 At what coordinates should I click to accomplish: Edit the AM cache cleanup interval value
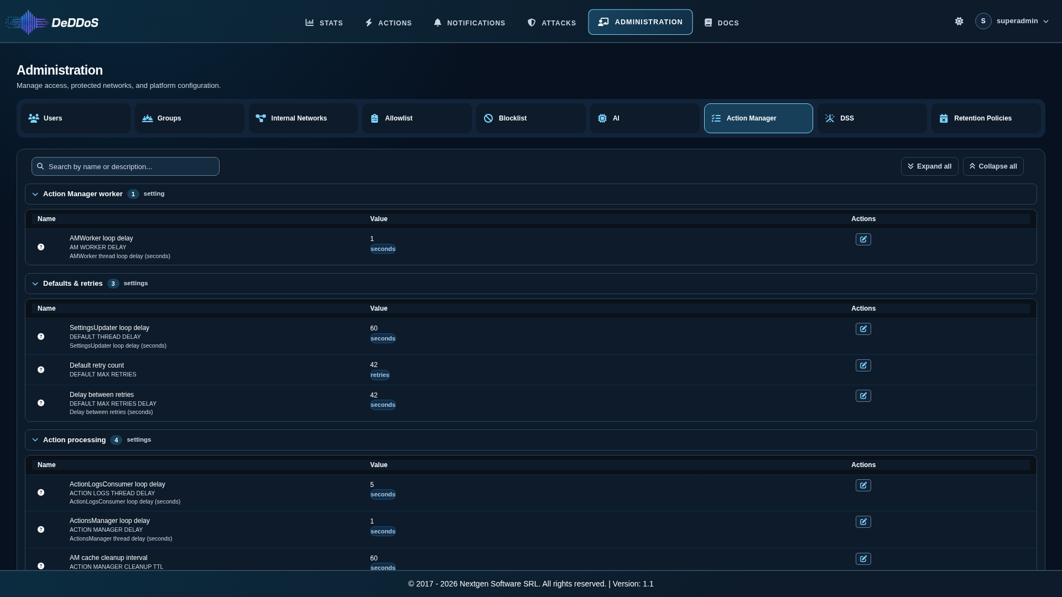point(863,559)
